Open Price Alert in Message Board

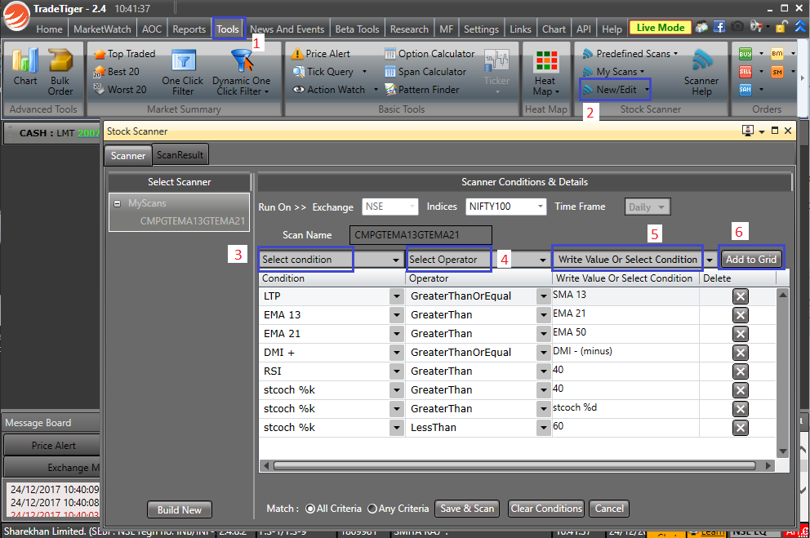tap(53, 446)
